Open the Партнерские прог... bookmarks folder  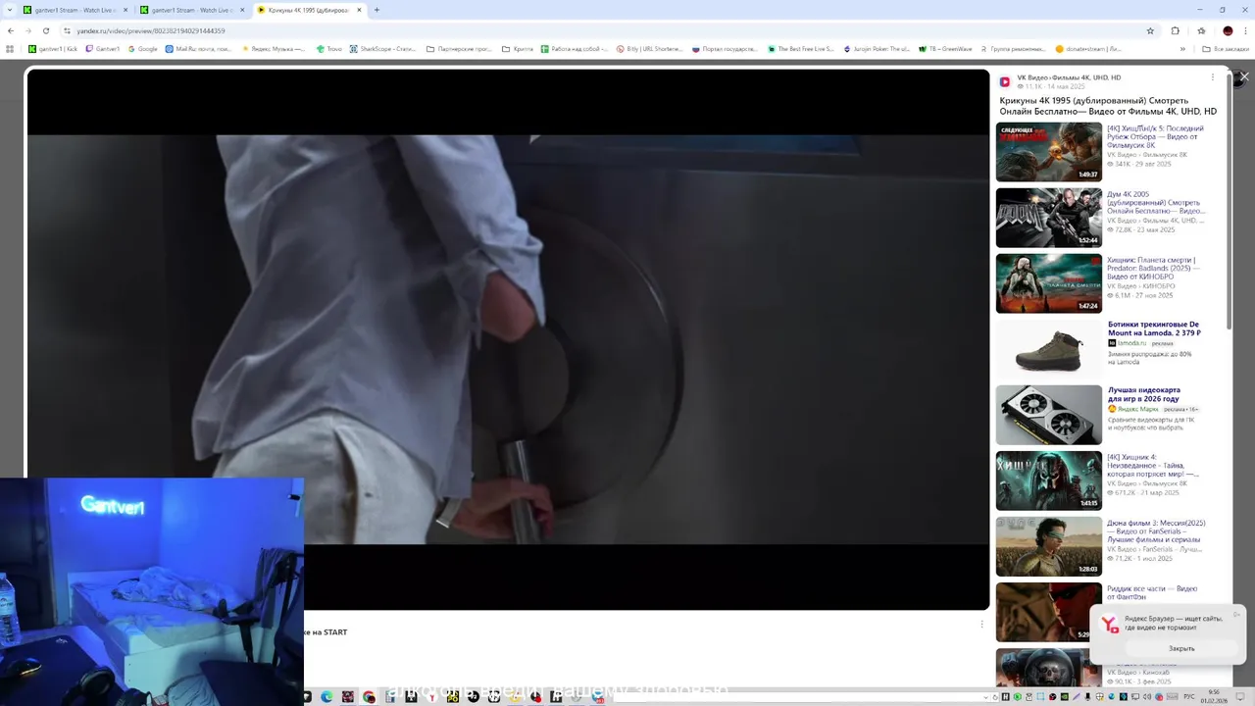click(x=460, y=48)
